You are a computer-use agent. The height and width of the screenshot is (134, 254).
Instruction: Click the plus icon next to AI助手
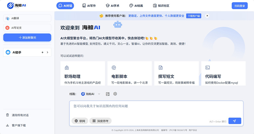point(43,52)
